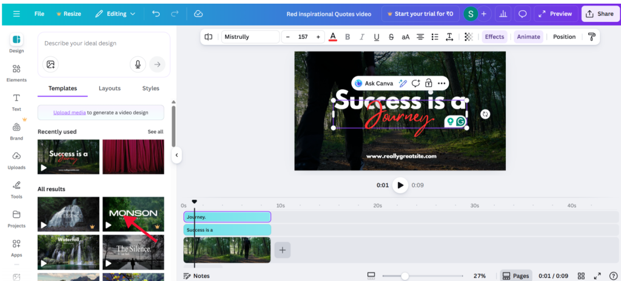Click the Share button
Viewport: 621px width, 281px height.
pos(600,14)
